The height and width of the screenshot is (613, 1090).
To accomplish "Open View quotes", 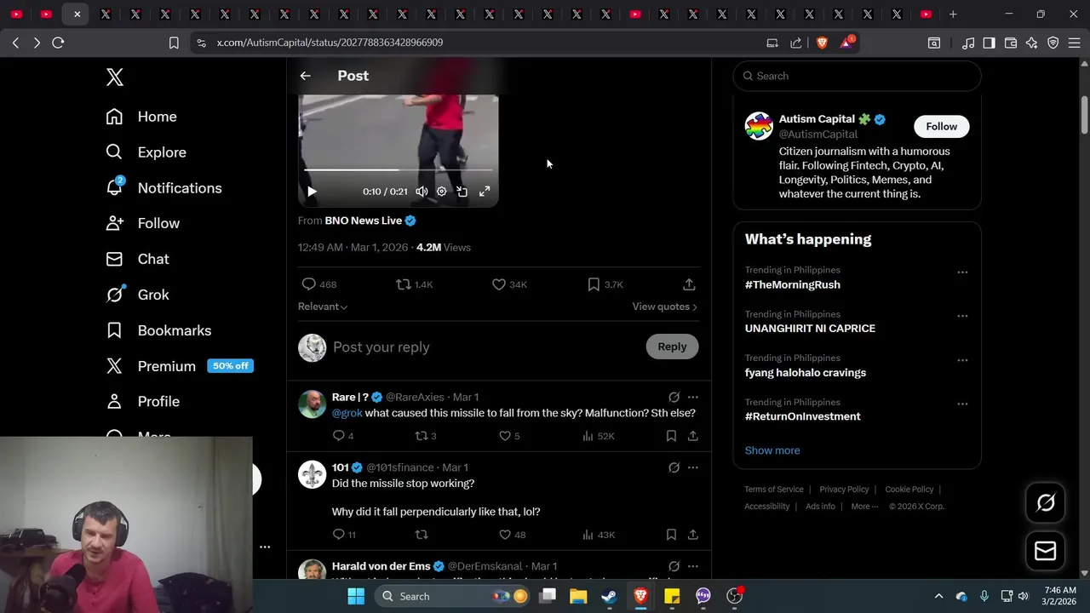I will (664, 306).
